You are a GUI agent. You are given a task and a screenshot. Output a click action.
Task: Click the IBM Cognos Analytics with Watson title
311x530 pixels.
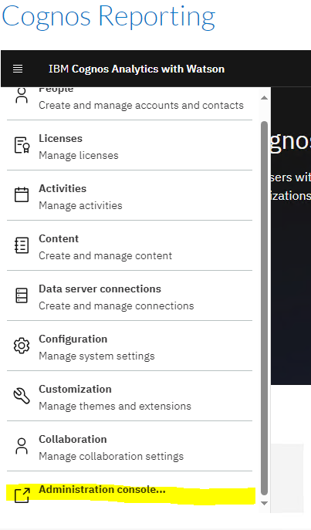(x=137, y=69)
